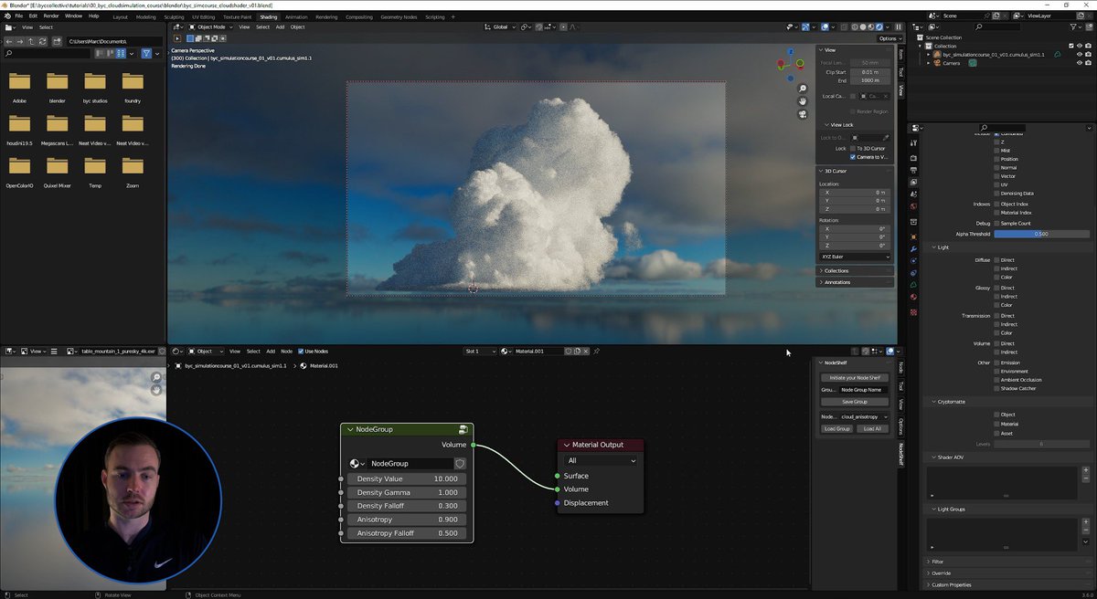Adjust the Density Value slider on NodeGroup

click(406, 478)
